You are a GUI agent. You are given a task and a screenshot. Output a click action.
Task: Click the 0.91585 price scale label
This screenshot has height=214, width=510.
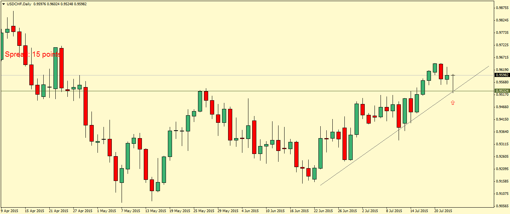(x=503, y=181)
